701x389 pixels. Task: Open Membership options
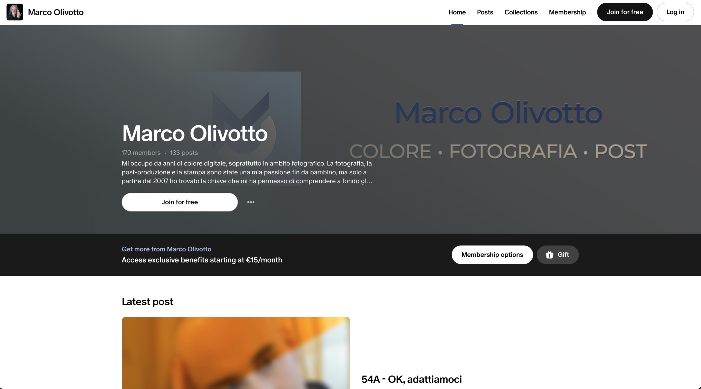[492, 255]
